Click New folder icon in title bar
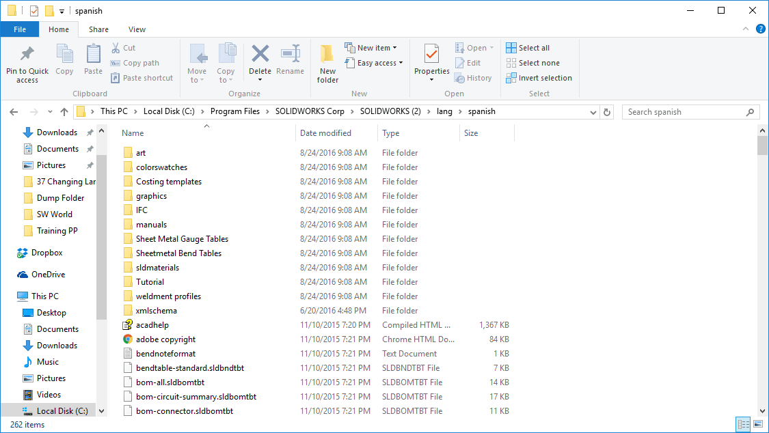This screenshot has width=769, height=433. tap(49, 11)
